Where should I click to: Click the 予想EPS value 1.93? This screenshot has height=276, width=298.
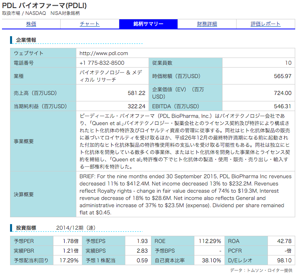[142, 241]
